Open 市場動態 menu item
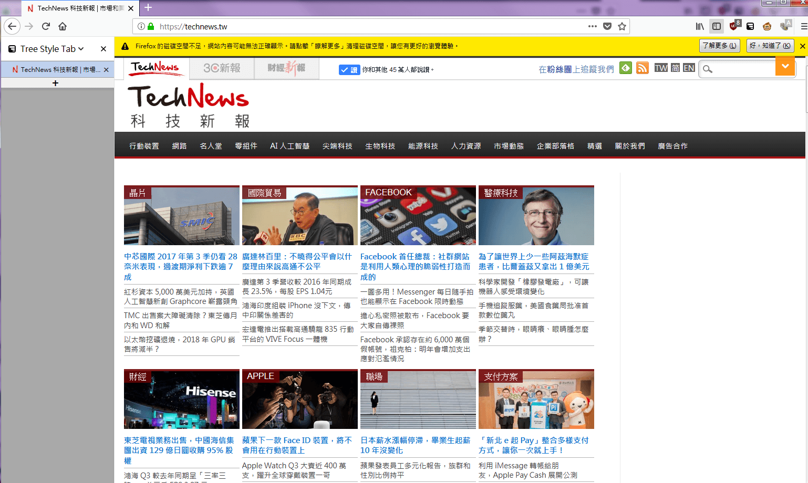The width and height of the screenshot is (808, 483). coord(509,146)
